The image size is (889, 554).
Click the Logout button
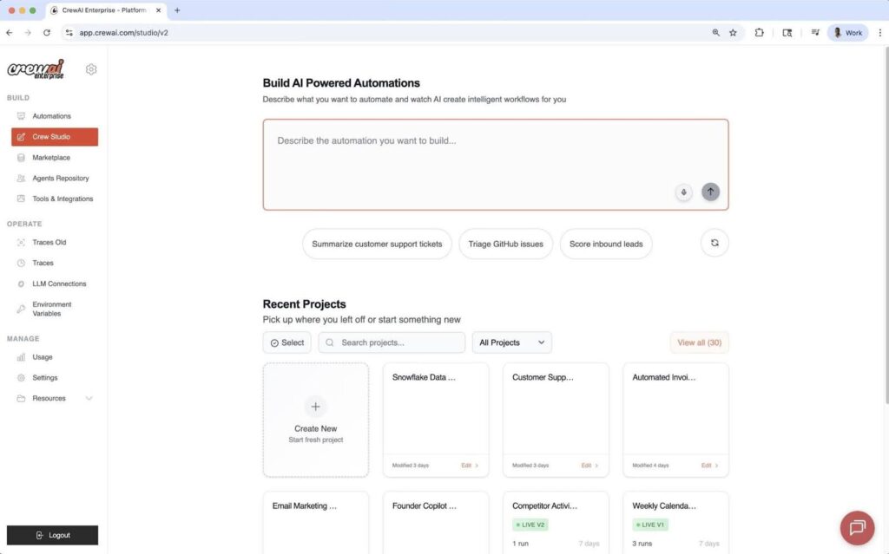(52, 535)
